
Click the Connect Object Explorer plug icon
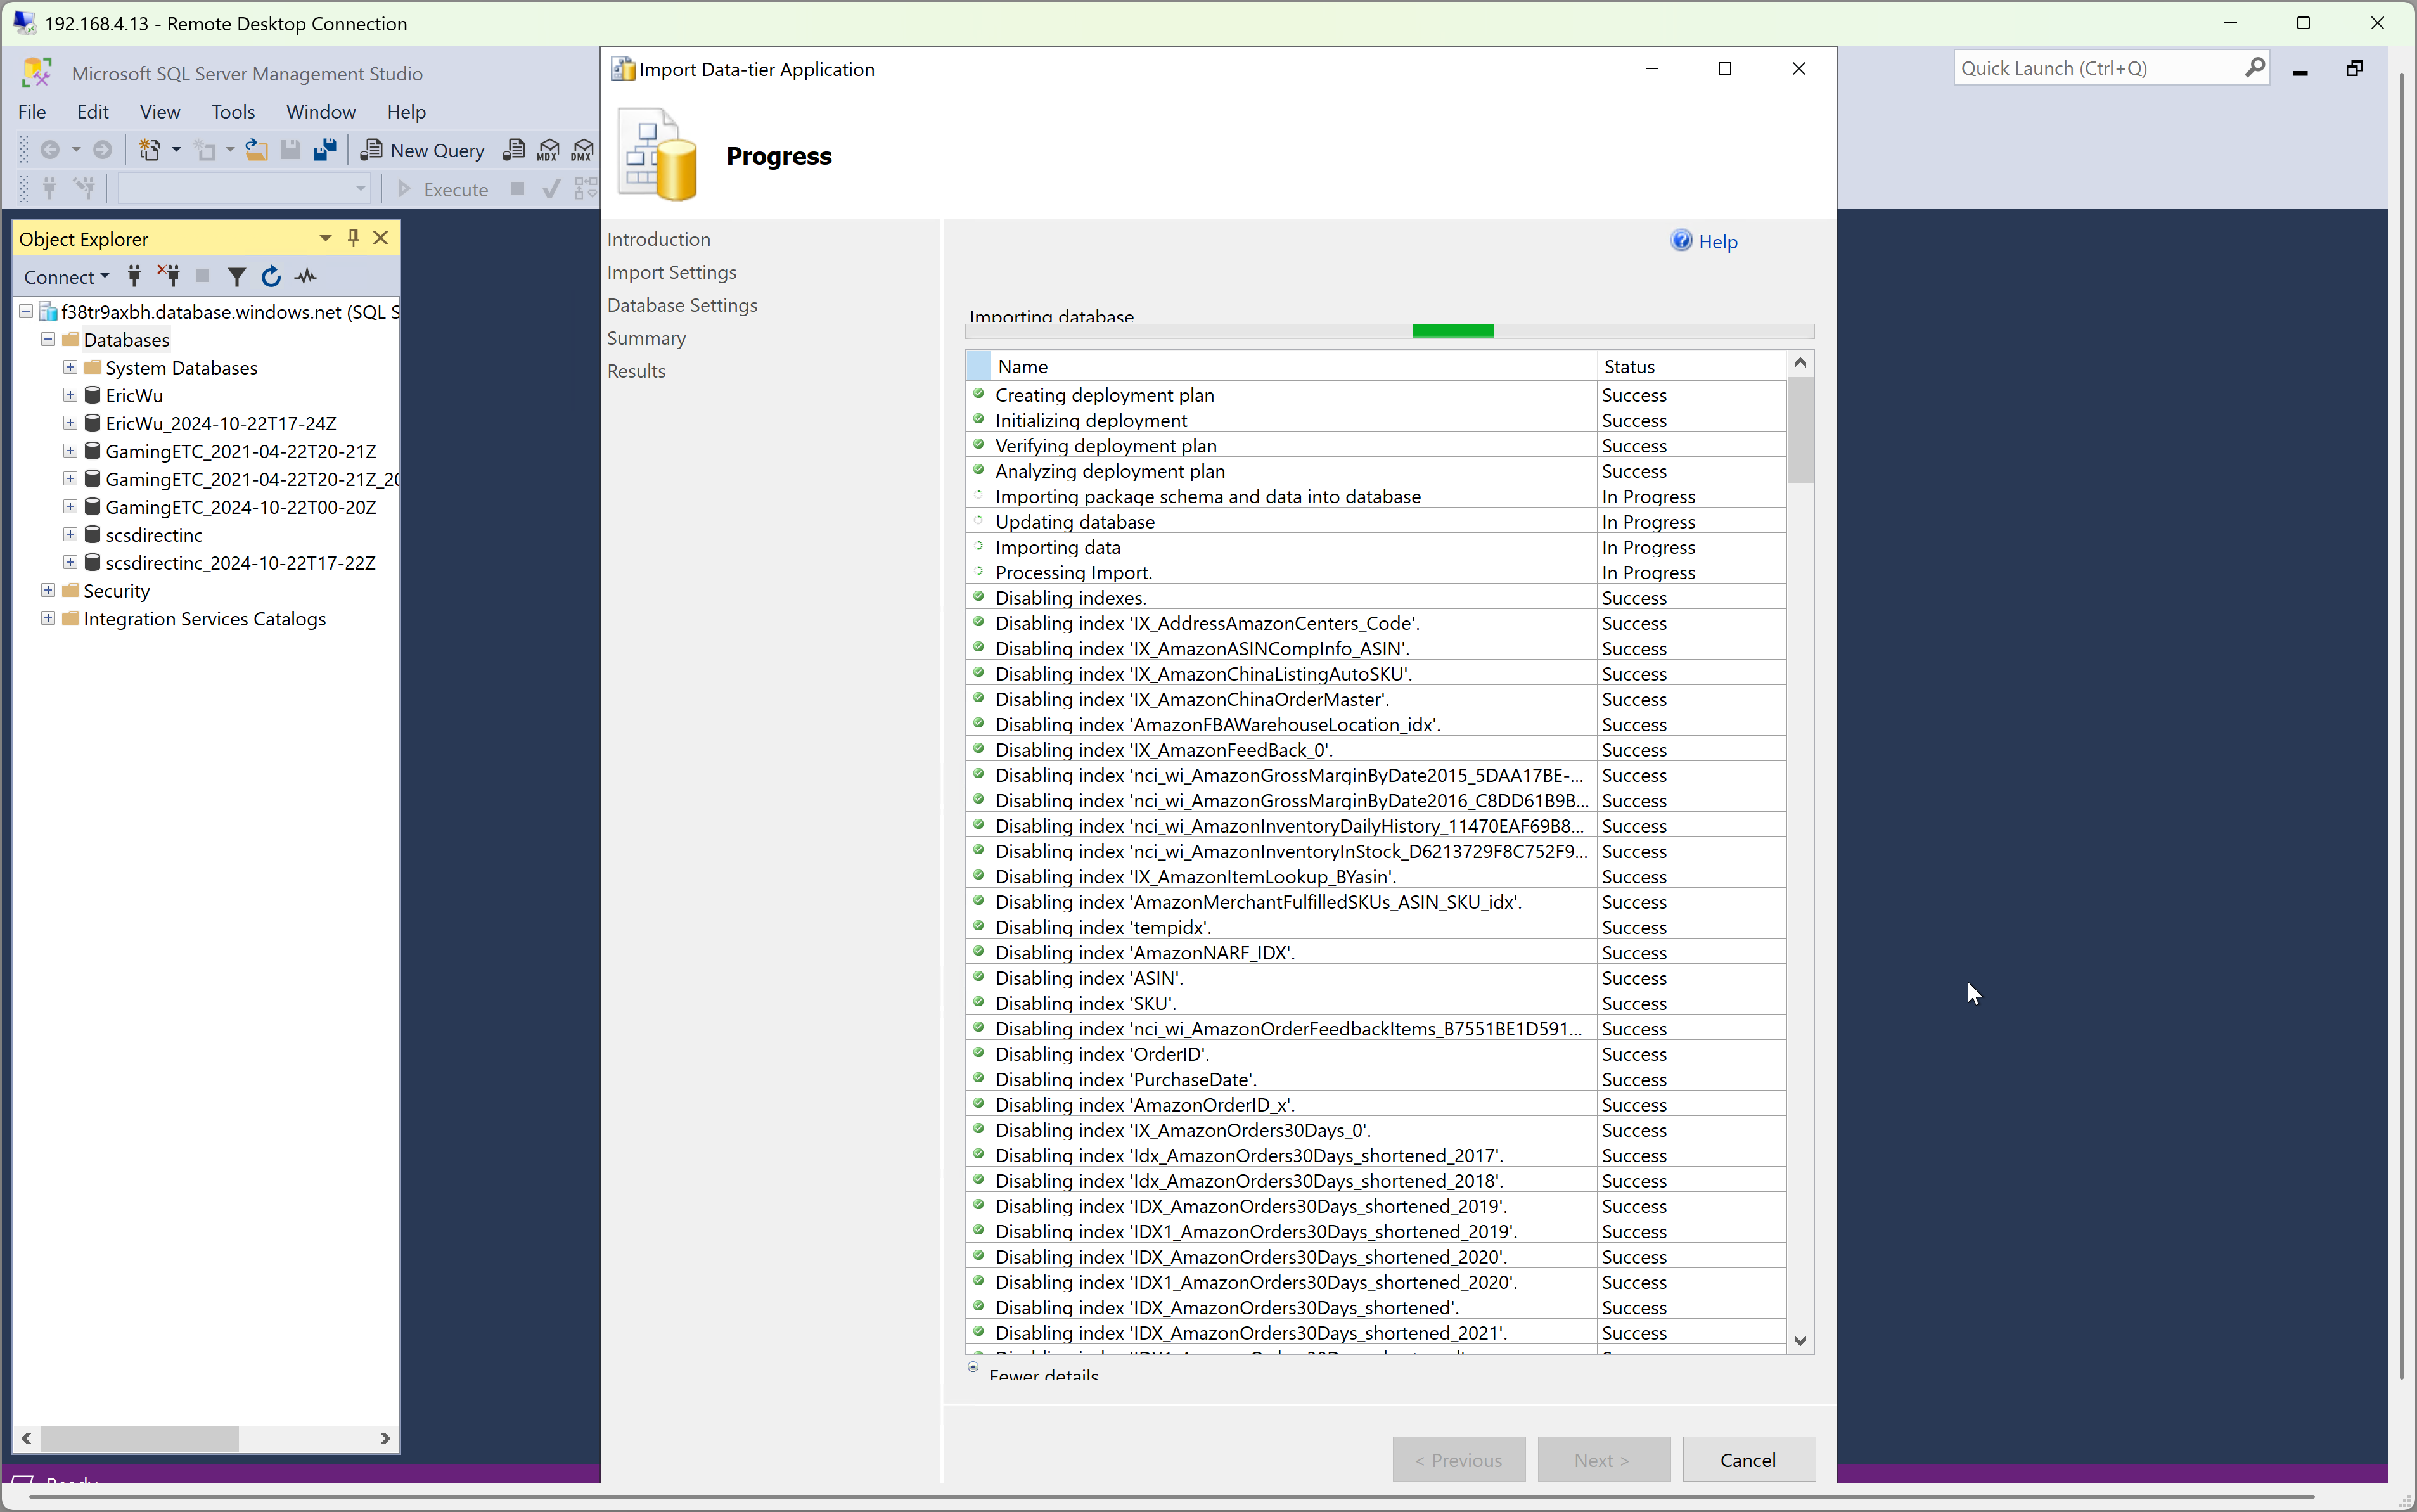pyautogui.click(x=134, y=277)
